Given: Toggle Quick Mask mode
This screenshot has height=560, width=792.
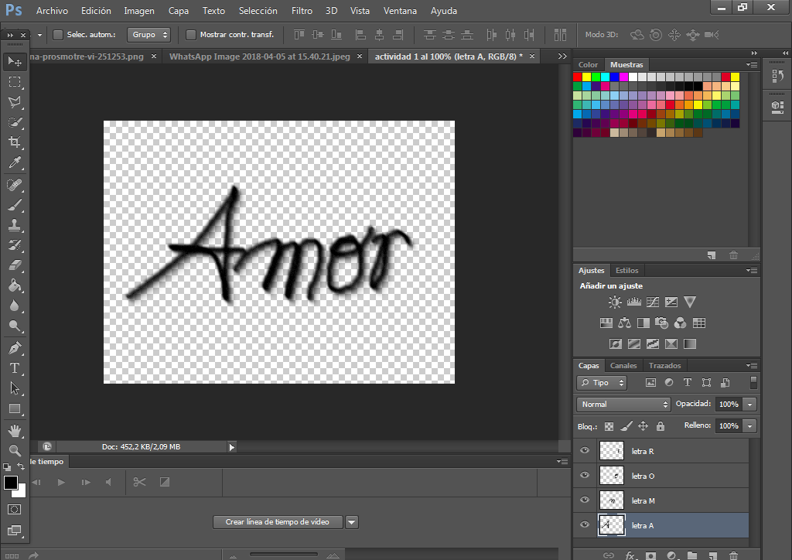Looking at the screenshot, I should [x=14, y=510].
